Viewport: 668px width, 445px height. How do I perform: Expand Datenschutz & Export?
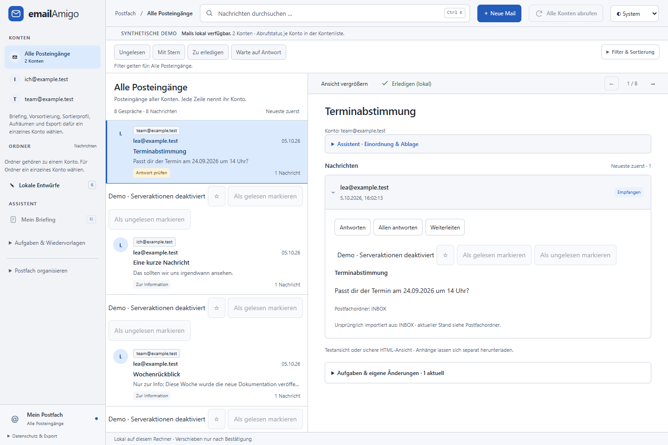coord(32,436)
